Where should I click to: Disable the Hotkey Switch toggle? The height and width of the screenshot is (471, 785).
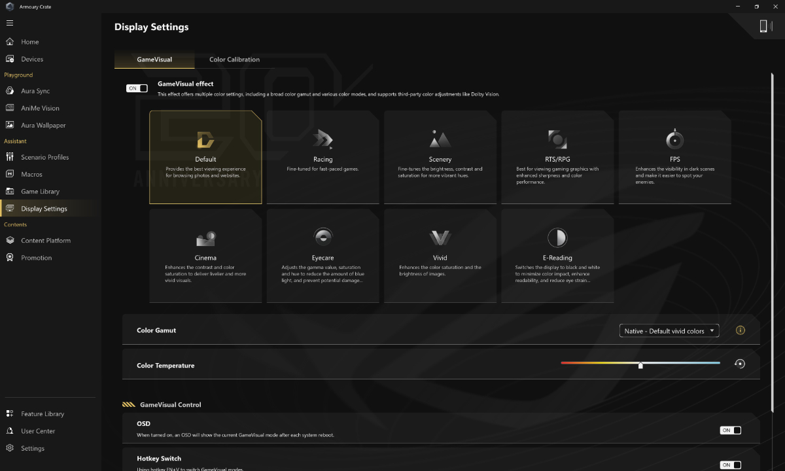coord(731,465)
